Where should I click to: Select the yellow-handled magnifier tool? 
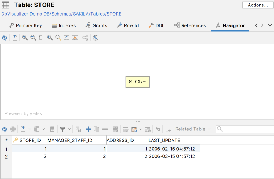pyautogui.click(x=58, y=38)
